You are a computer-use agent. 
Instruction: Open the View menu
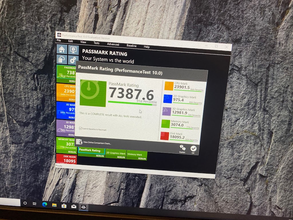coord(83,42)
